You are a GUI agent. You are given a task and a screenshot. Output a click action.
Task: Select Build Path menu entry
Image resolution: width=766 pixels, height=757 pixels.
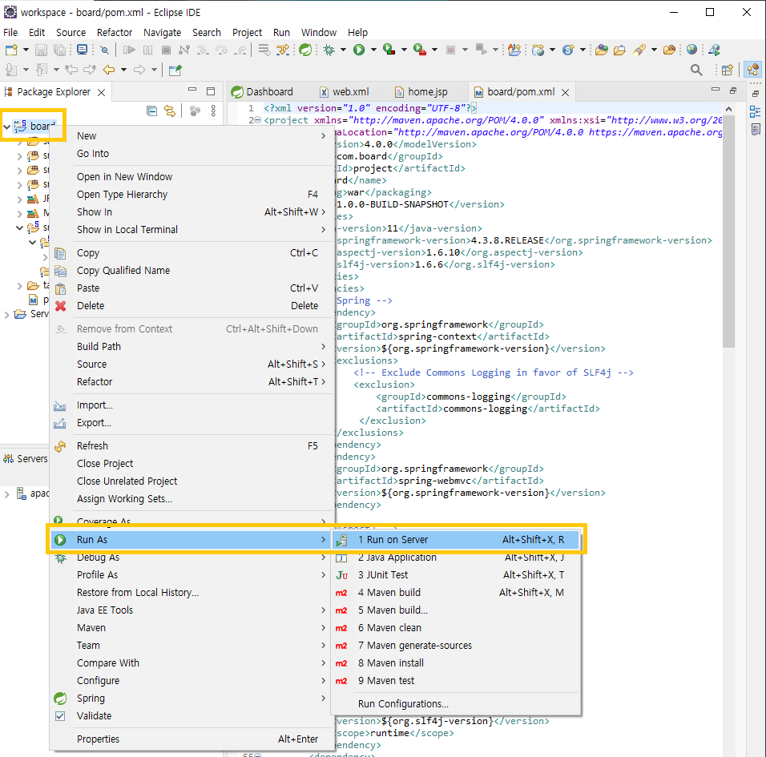click(191, 347)
